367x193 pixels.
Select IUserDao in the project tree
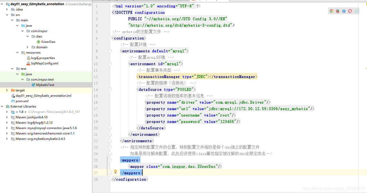click(48, 42)
